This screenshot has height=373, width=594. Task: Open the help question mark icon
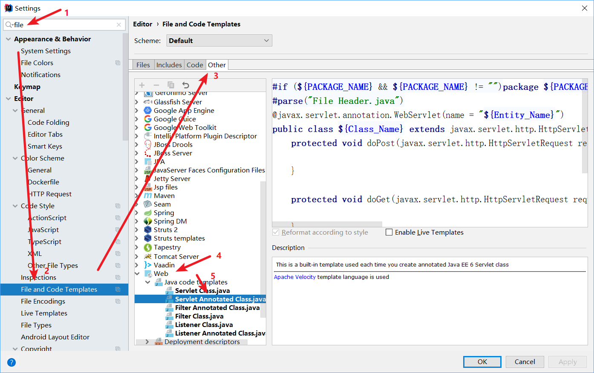12,362
